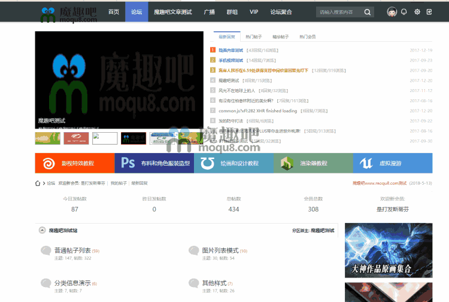Click the speech bubble icon beside 普通帖子列表
The width and height of the screenshot is (449, 302).
(x=46, y=251)
